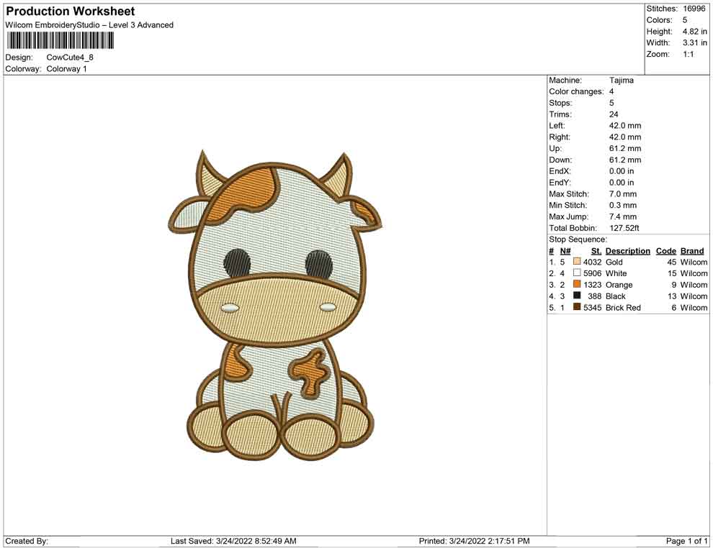Select the design name CowCute4_8
Image resolution: width=713 pixels, height=548 pixels.
(70, 58)
